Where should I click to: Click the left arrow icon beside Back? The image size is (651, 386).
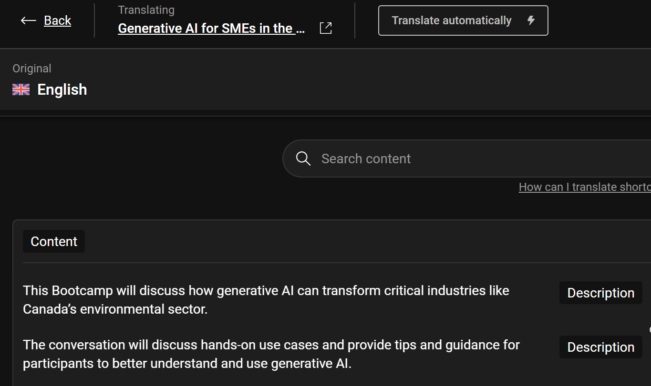tap(29, 20)
